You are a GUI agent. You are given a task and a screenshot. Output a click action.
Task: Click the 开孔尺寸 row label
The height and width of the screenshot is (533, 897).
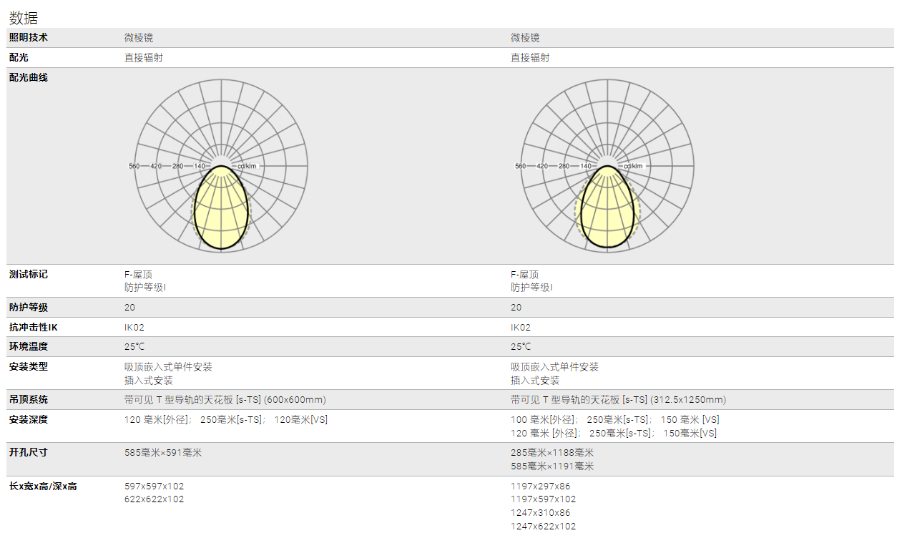coord(29,453)
